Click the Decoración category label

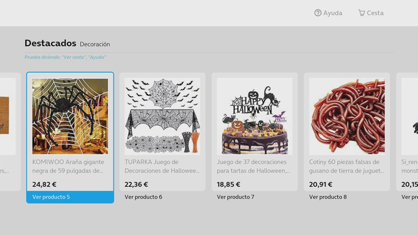[x=95, y=44]
